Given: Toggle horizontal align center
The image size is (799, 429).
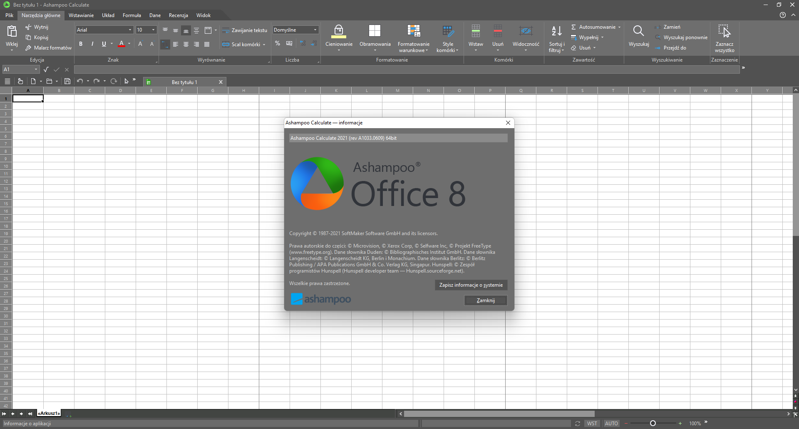Looking at the screenshot, I should click(x=186, y=44).
